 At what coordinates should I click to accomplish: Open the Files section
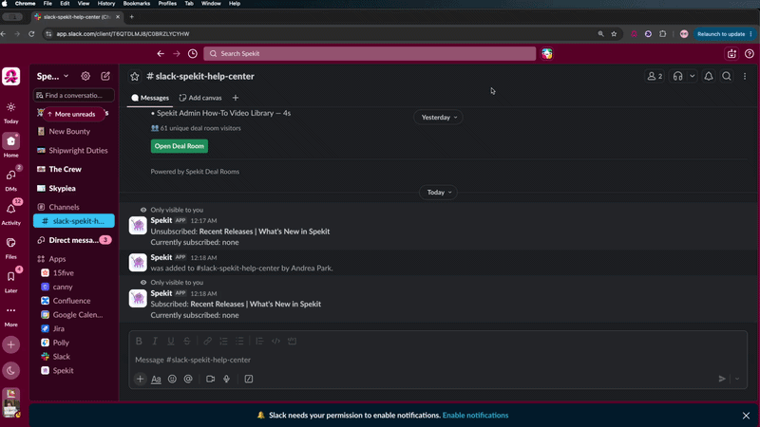pyautogui.click(x=10, y=248)
